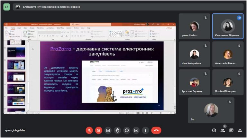The image size is (247, 138).
Task: Adjust the PowerPoint zoom slider
Action: pos(161,113)
